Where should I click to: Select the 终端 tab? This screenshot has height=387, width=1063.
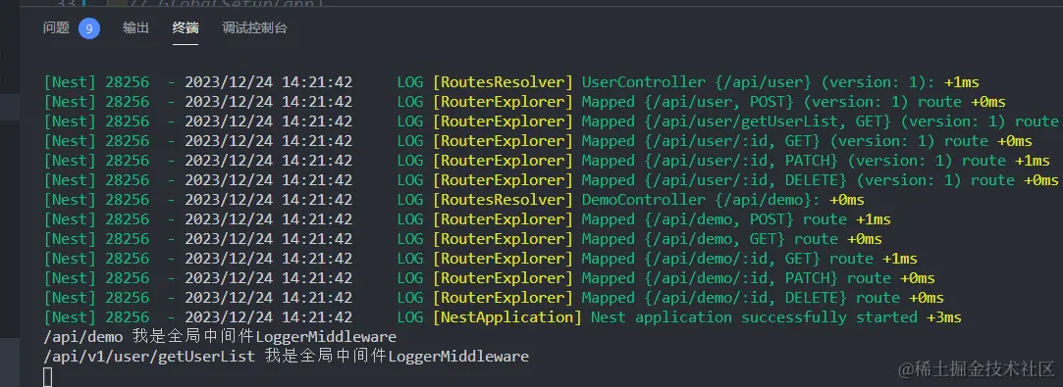coord(186,27)
